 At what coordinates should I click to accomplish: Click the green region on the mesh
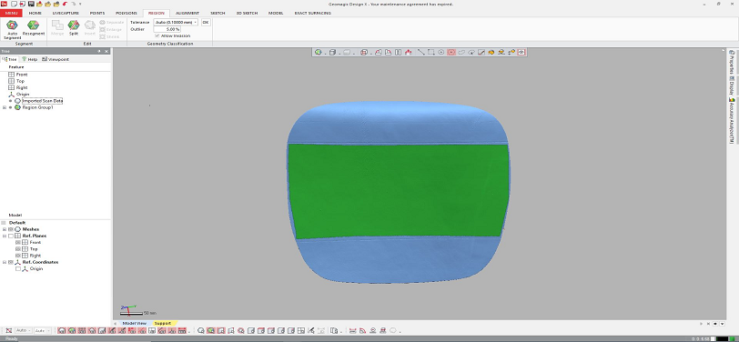pos(398,191)
